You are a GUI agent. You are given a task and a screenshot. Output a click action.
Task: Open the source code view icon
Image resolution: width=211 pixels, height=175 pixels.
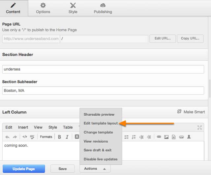[x=25, y=137]
